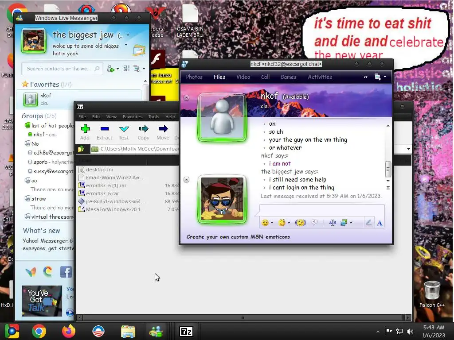Open the Call tab in chat window

265,77
